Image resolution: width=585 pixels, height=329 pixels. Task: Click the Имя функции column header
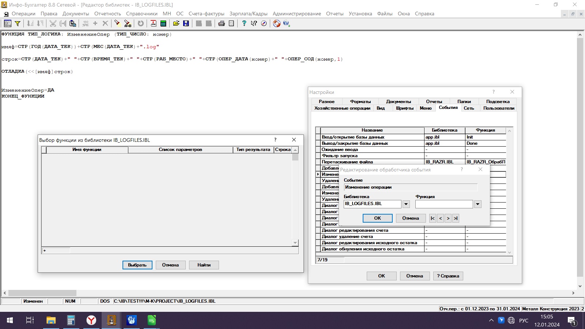point(87,150)
